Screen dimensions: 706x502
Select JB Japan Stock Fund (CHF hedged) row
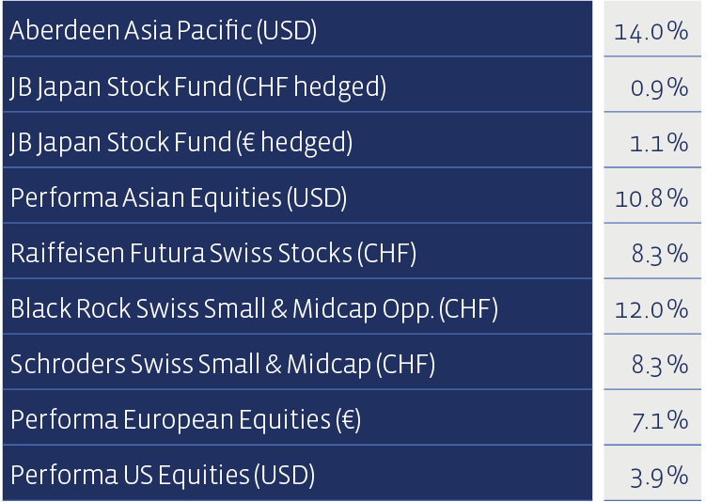point(297,85)
